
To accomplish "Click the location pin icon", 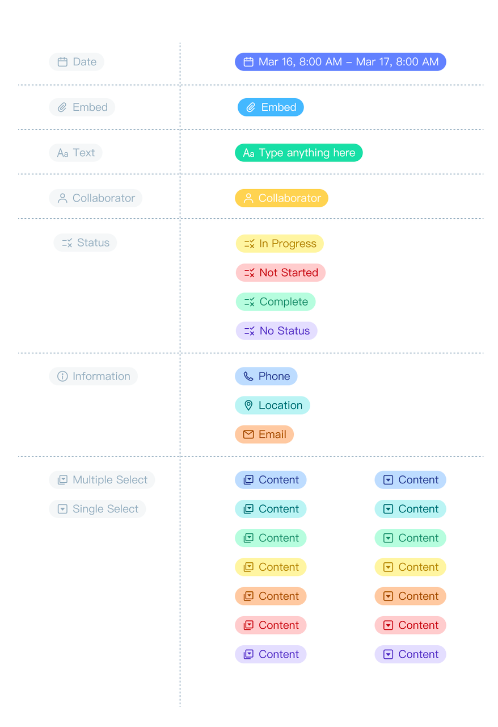I will click(248, 406).
